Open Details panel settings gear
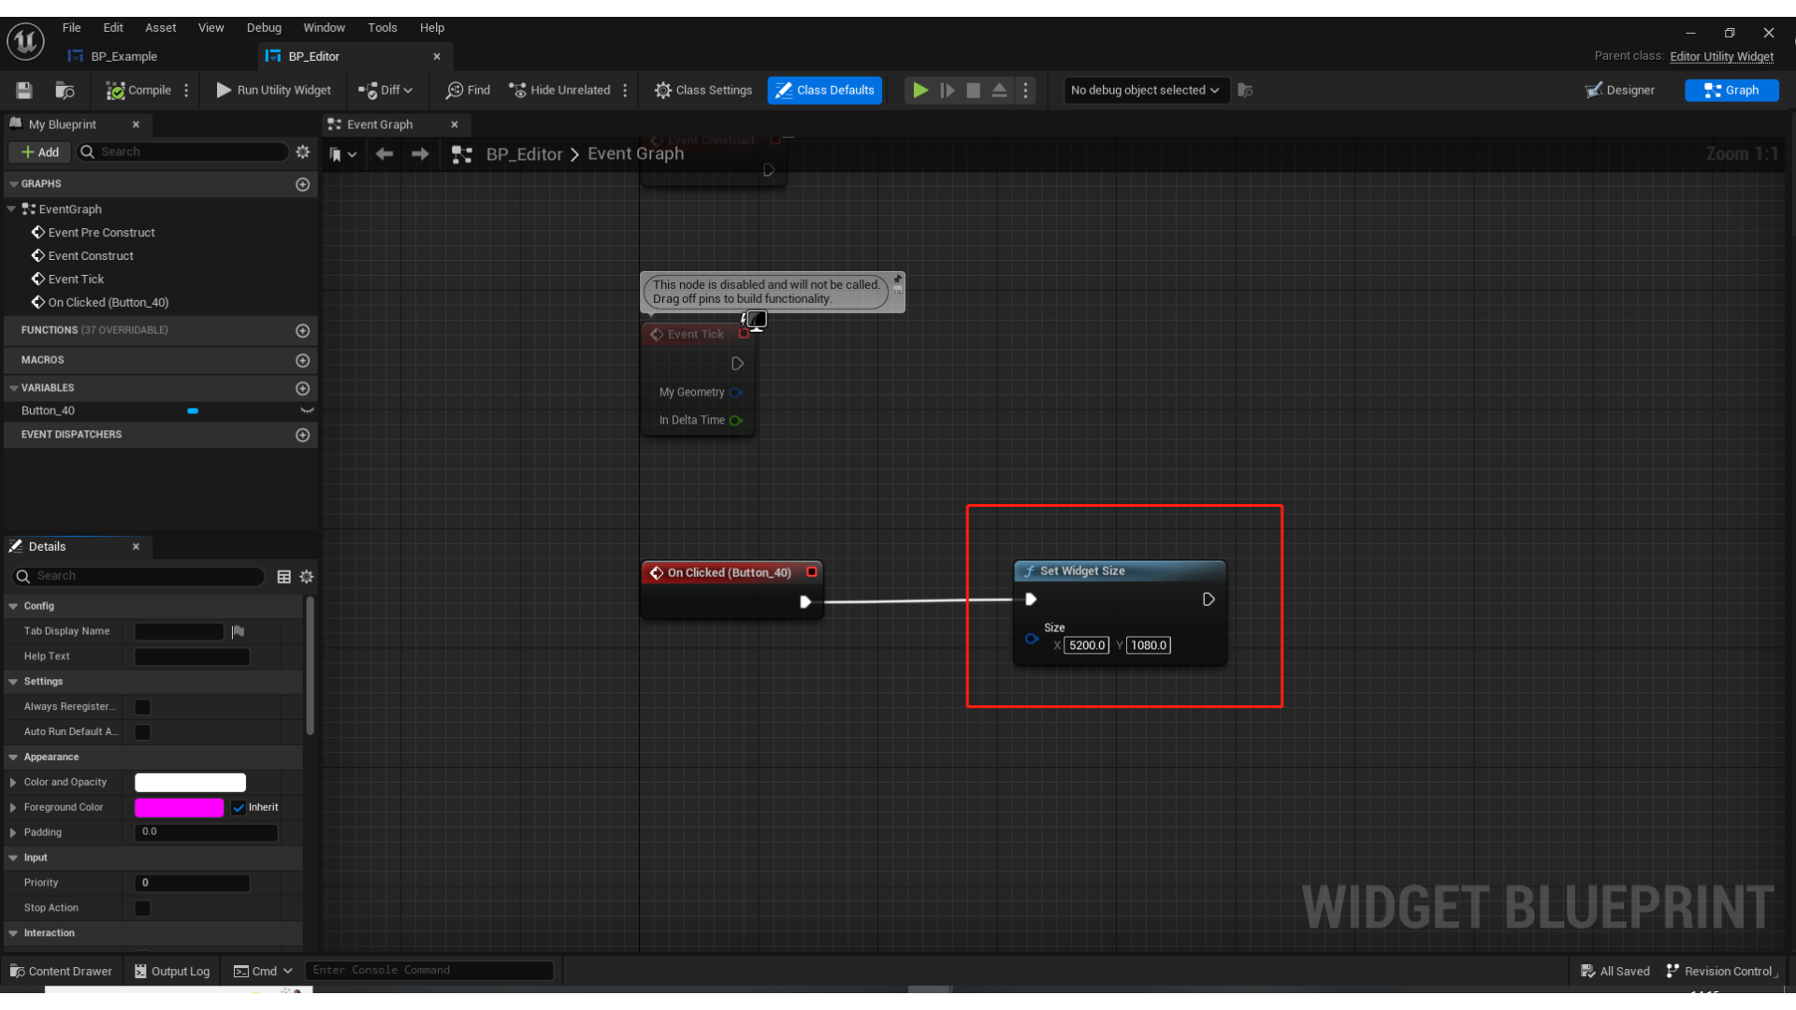The width and height of the screenshot is (1796, 1010). click(306, 576)
